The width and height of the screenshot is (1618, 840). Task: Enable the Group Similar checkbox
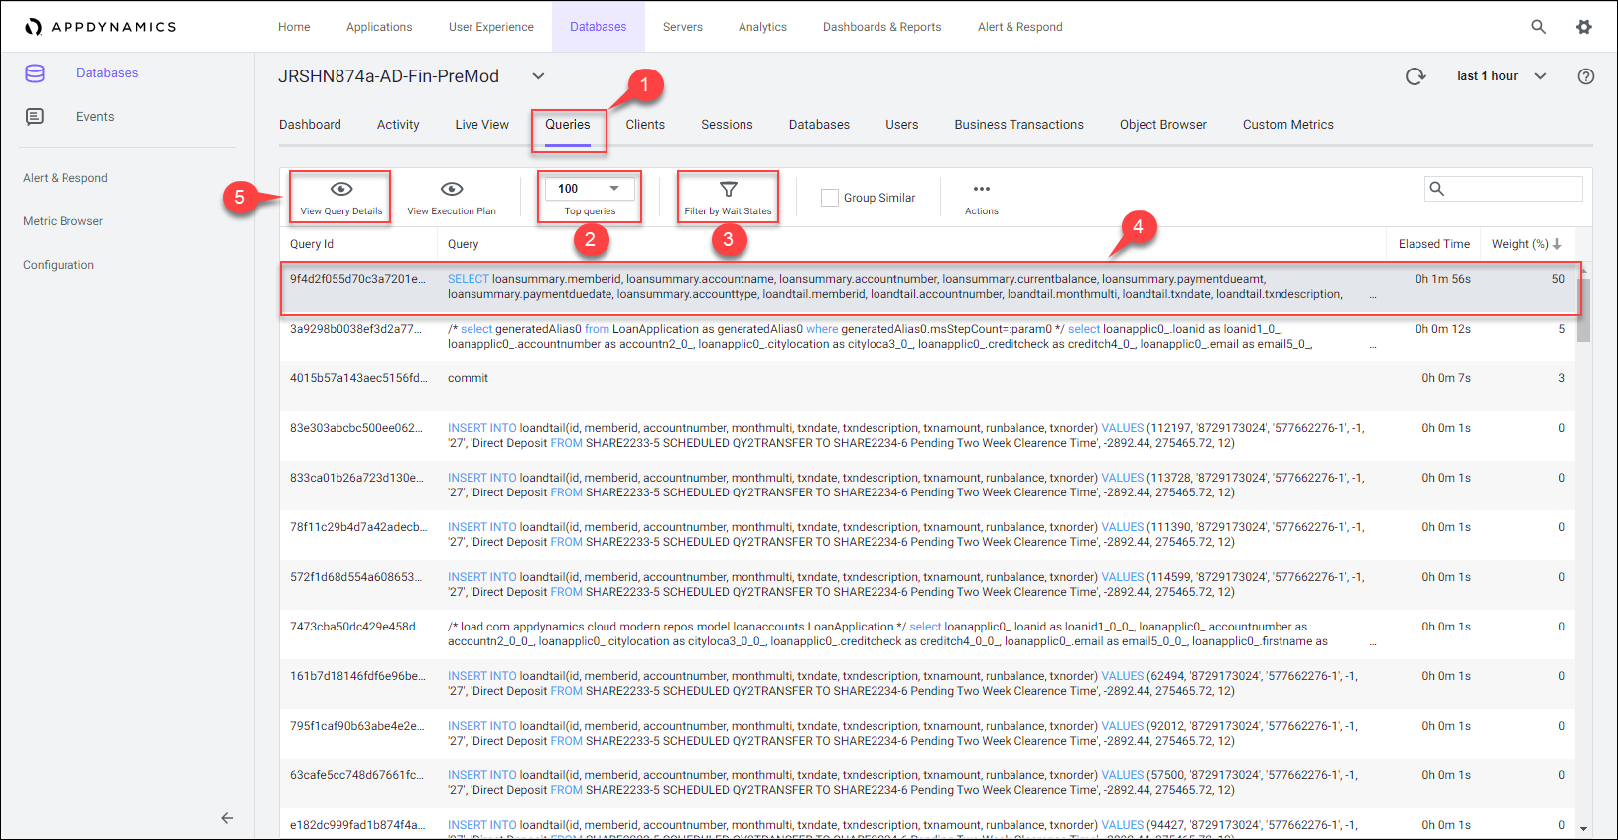click(830, 198)
